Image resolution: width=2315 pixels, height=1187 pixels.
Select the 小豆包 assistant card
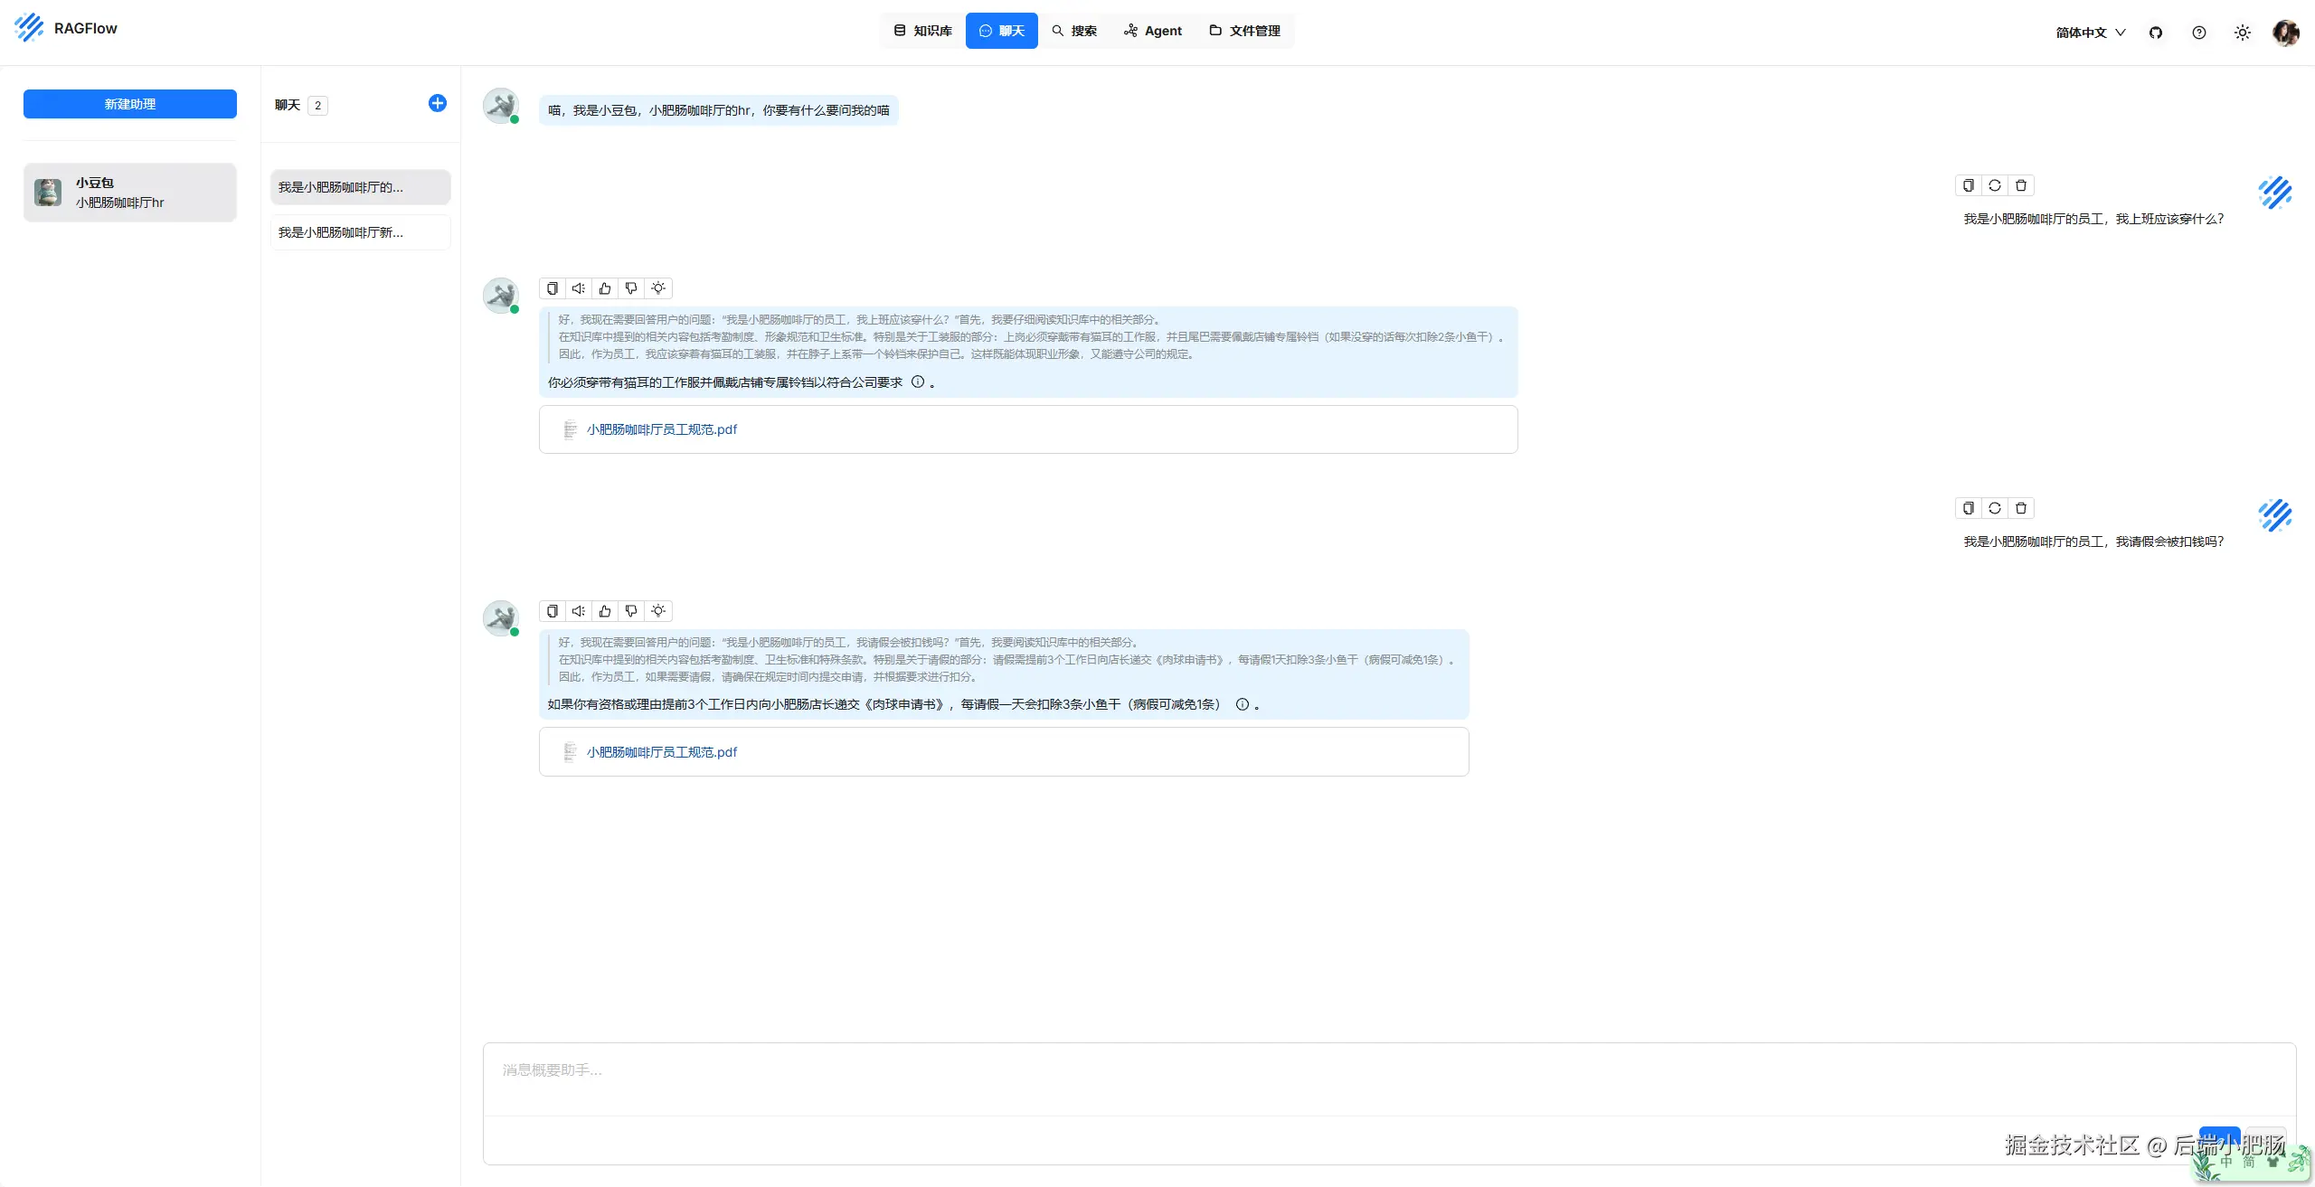click(x=130, y=193)
